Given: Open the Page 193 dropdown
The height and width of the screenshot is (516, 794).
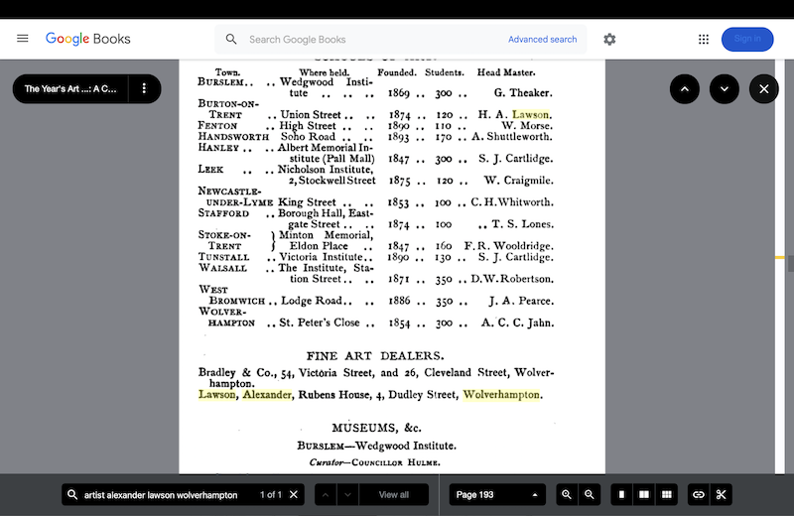Looking at the screenshot, I should coord(498,494).
